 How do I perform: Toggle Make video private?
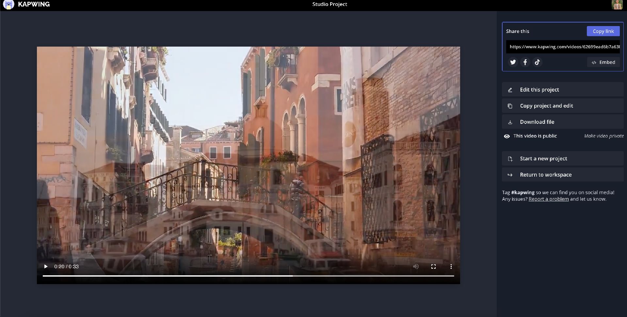click(x=603, y=136)
